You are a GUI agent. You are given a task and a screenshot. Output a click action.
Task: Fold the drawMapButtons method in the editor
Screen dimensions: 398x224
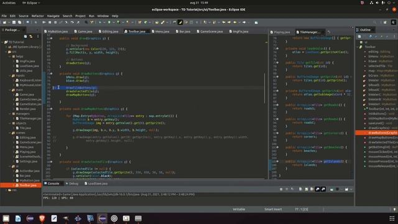coord(51,109)
